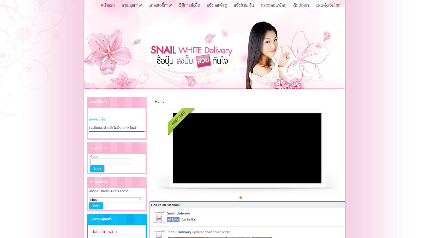
Task: Open แจ้งเลขพัสดุ parcel number page
Action: tap(217, 5)
